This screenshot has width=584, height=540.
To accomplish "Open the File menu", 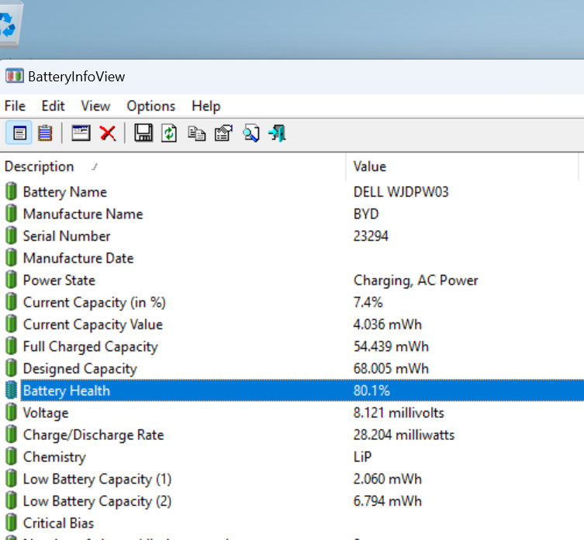I will (x=15, y=106).
